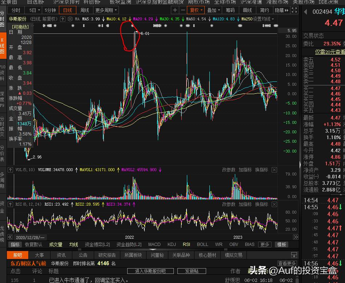
Task: Open the 复权 dropdown arrow
Action: pyautogui.click(x=202, y=10)
